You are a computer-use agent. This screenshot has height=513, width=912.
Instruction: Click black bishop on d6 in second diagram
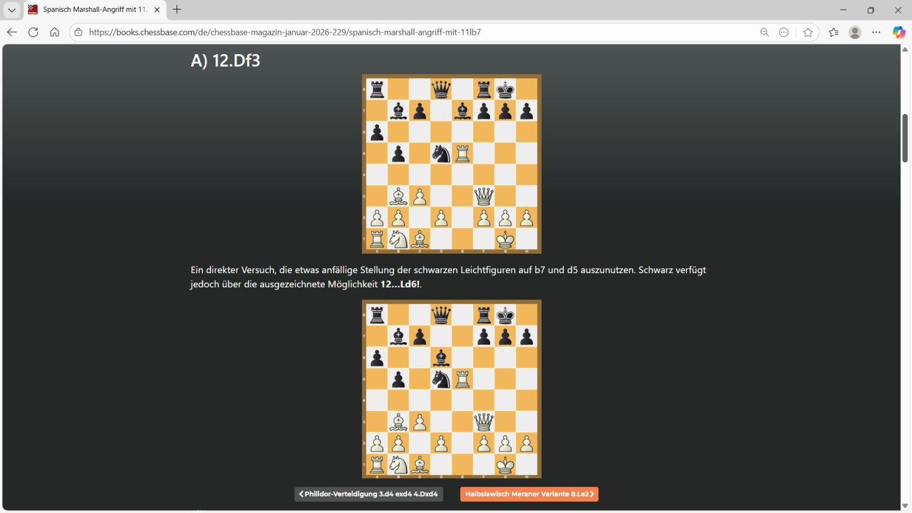click(x=441, y=358)
